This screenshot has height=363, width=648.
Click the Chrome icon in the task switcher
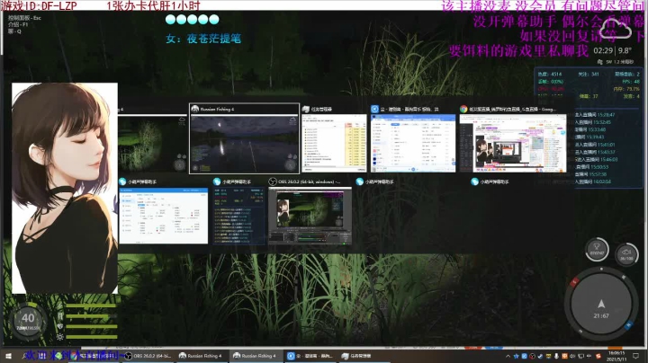click(x=463, y=109)
